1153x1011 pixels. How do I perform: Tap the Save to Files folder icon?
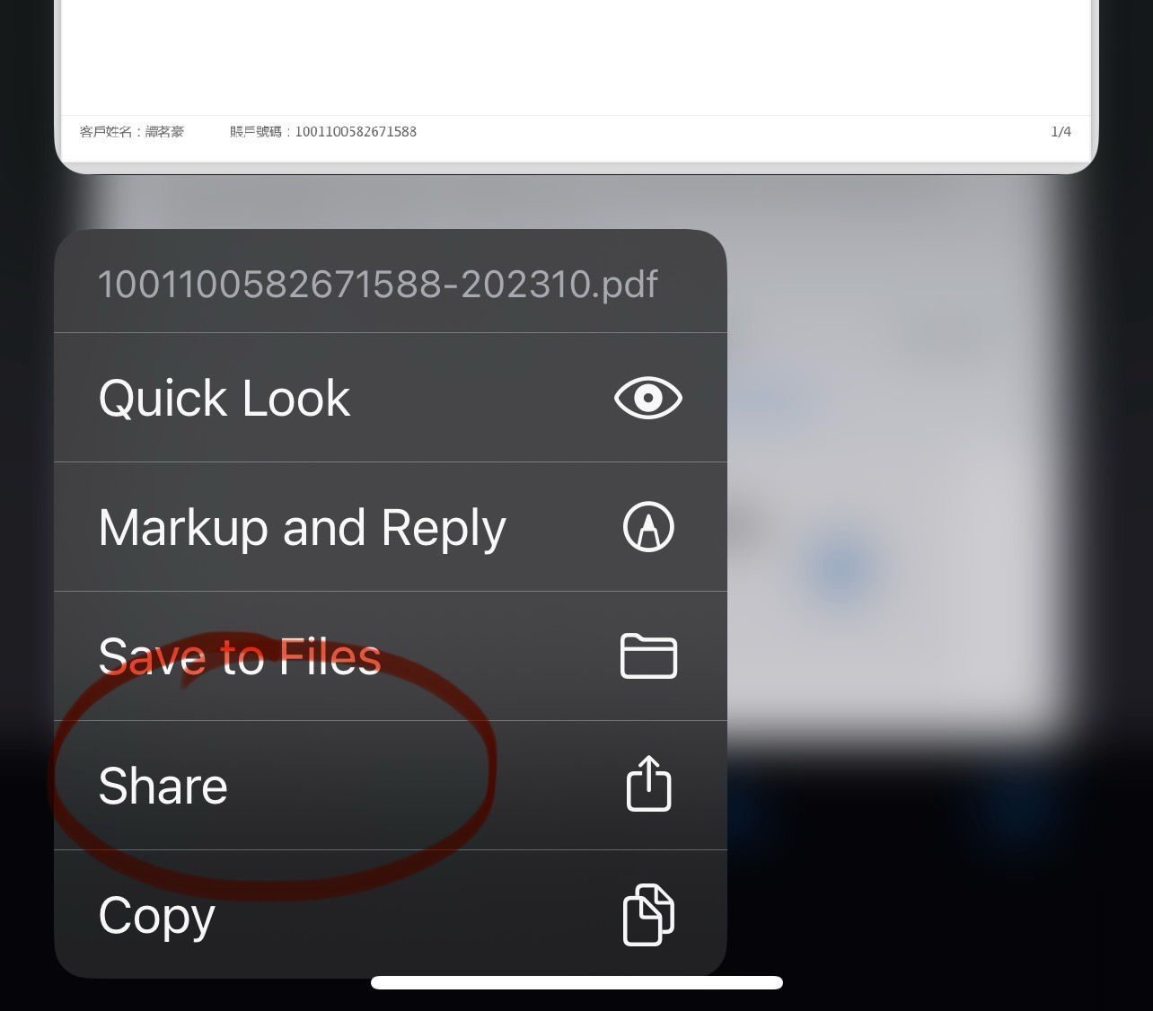[648, 655]
